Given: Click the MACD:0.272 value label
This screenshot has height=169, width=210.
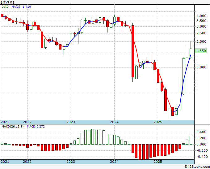Looking at the screenshot, I should pos(36,127).
